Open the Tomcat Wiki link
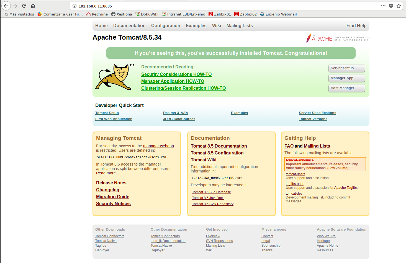The width and height of the screenshot is (406, 263). [x=204, y=160]
